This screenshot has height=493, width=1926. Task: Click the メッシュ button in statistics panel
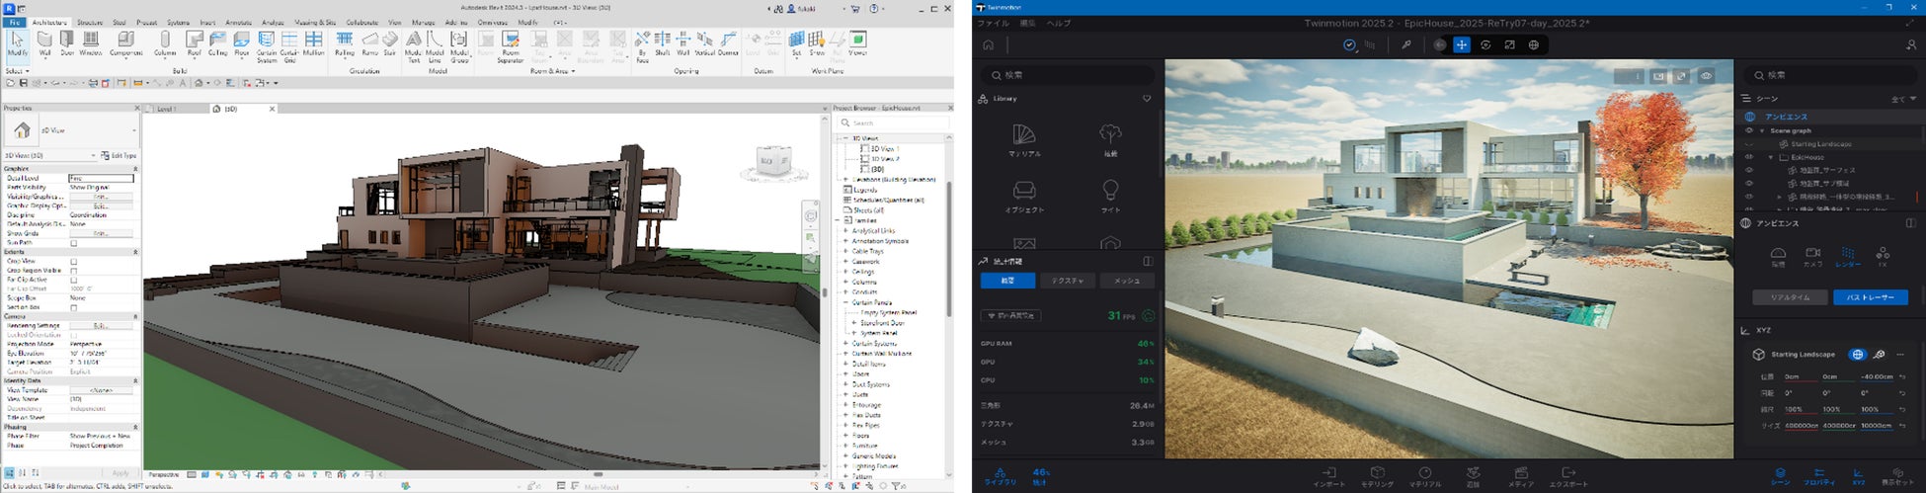1127,282
